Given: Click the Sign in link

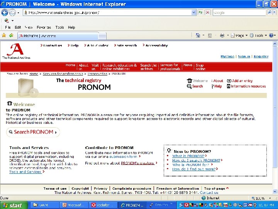Looking at the screenshot, I should click(244, 57).
